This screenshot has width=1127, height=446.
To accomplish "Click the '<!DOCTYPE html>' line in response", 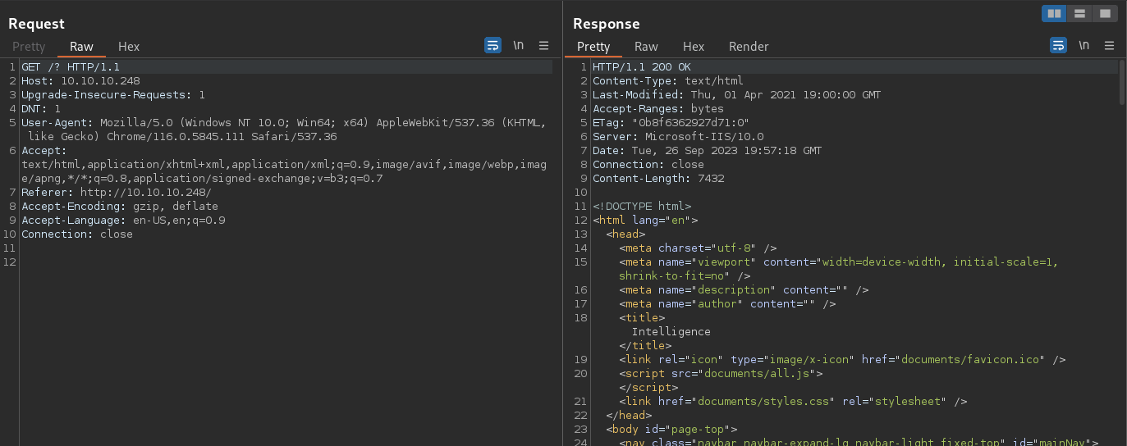I will click(x=642, y=207).
